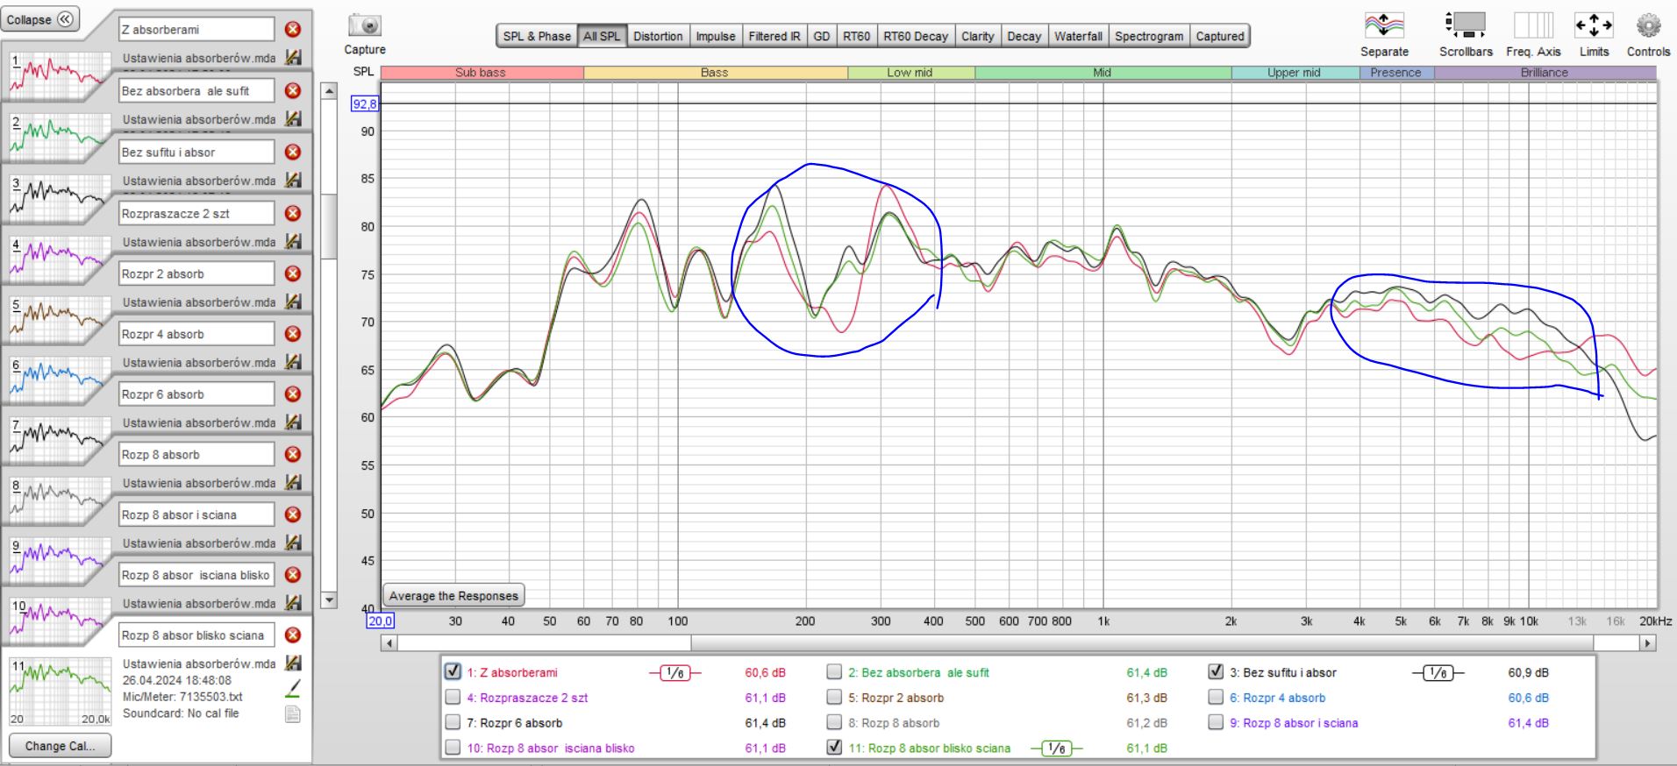Remove measurement 'Bez absorbera ale sufit'
The image size is (1677, 766).
[x=293, y=90]
